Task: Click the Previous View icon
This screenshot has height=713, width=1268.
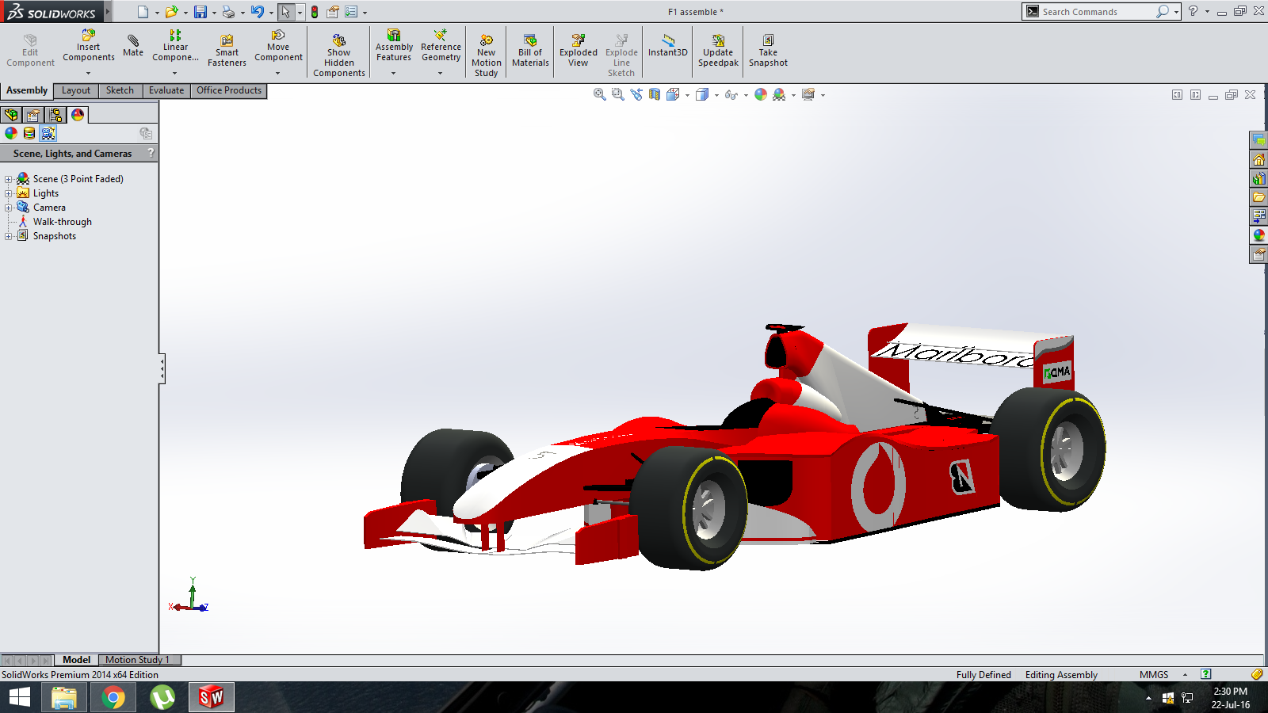Action: click(x=636, y=94)
